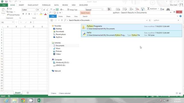The image size is (184, 103).
Task: Click the Undo arrow in Excel title bar
Action: click(x=10, y=1)
